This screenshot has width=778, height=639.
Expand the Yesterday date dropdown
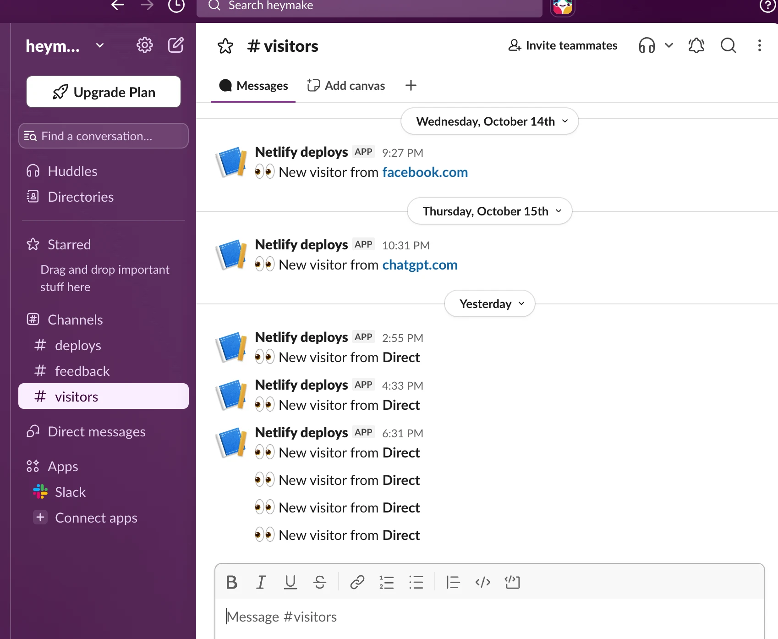(x=489, y=303)
